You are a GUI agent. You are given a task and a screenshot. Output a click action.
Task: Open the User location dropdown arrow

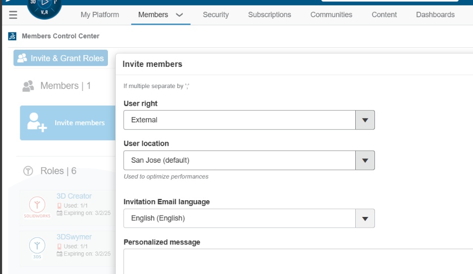[x=365, y=160]
